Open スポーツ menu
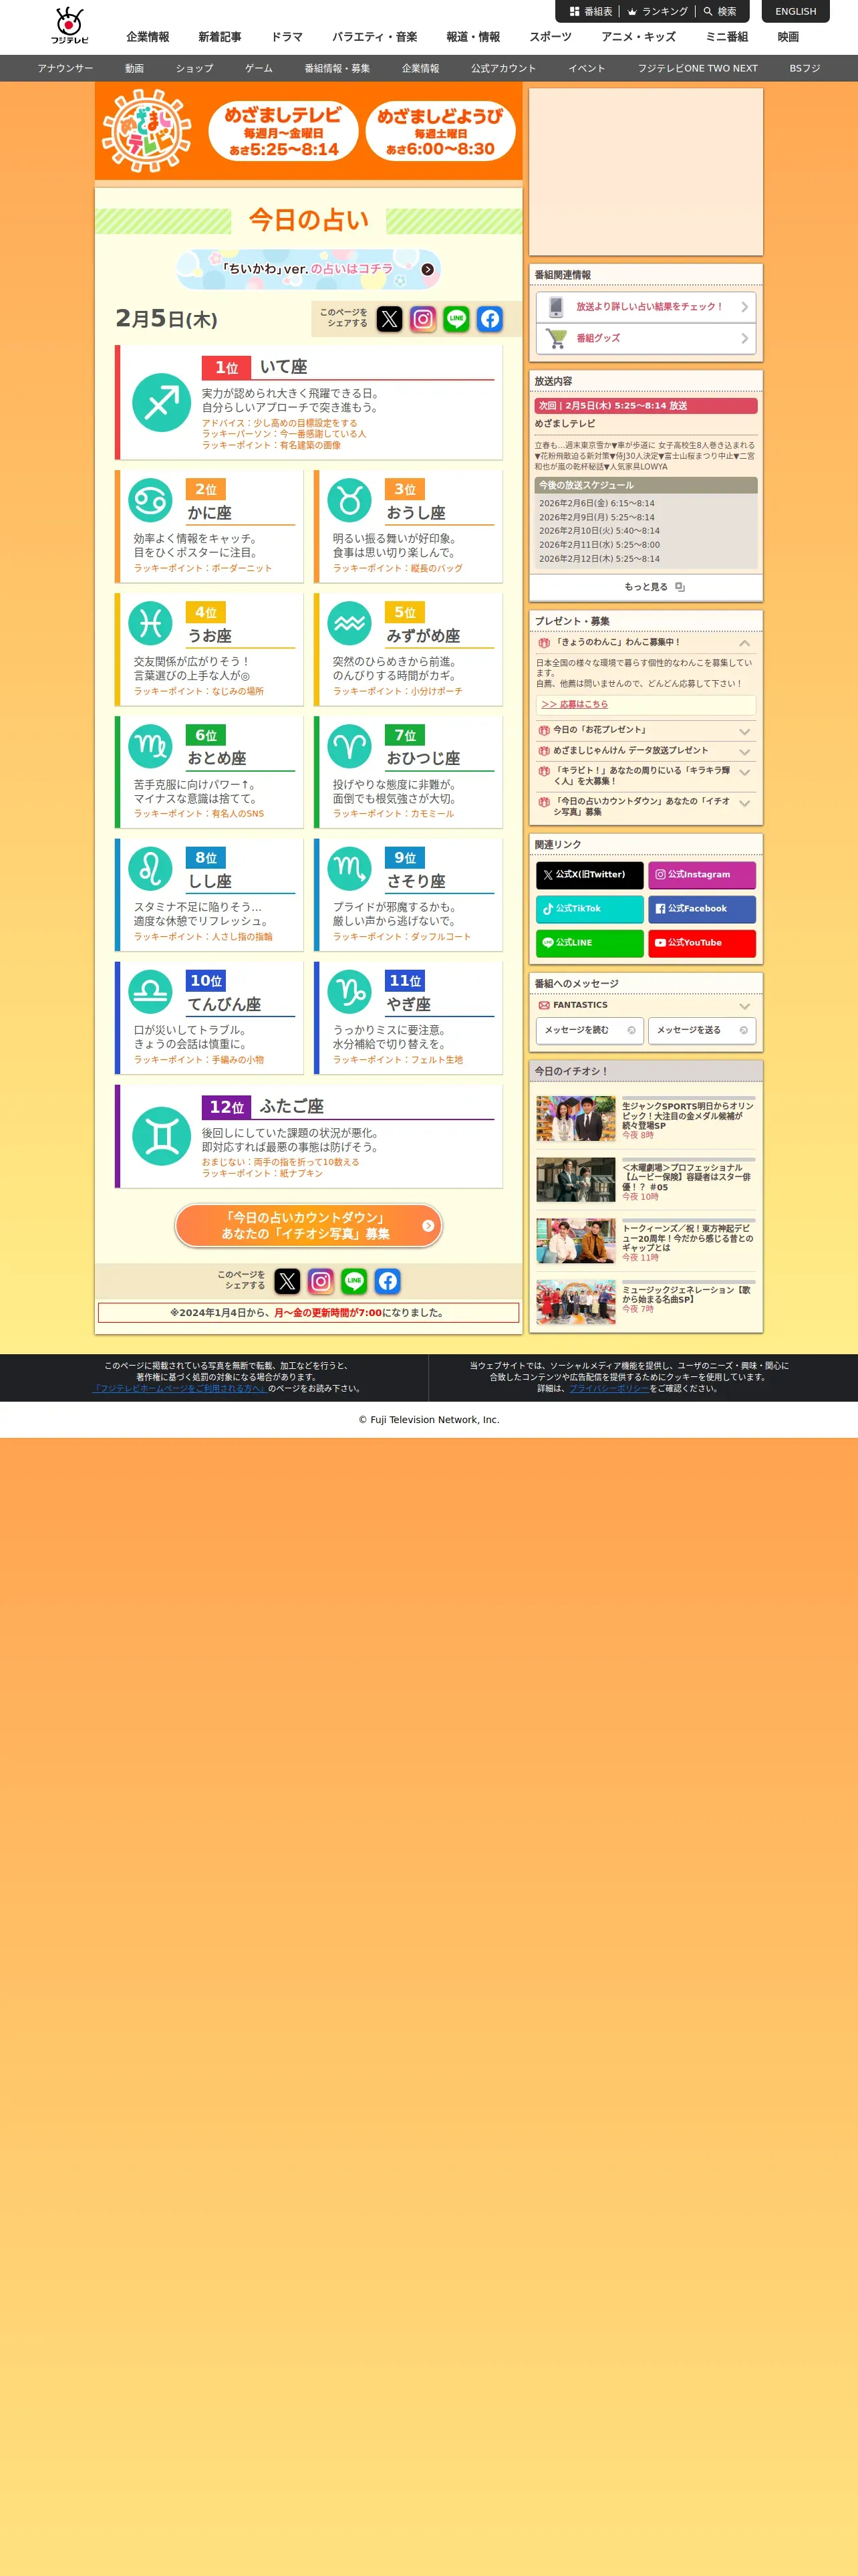 [x=551, y=37]
